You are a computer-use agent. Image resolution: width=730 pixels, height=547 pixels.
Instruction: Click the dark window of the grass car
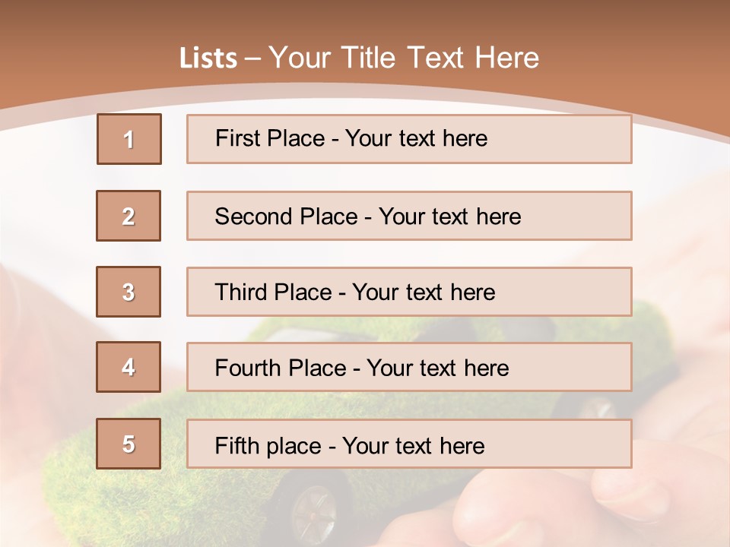pyautogui.click(x=525, y=329)
